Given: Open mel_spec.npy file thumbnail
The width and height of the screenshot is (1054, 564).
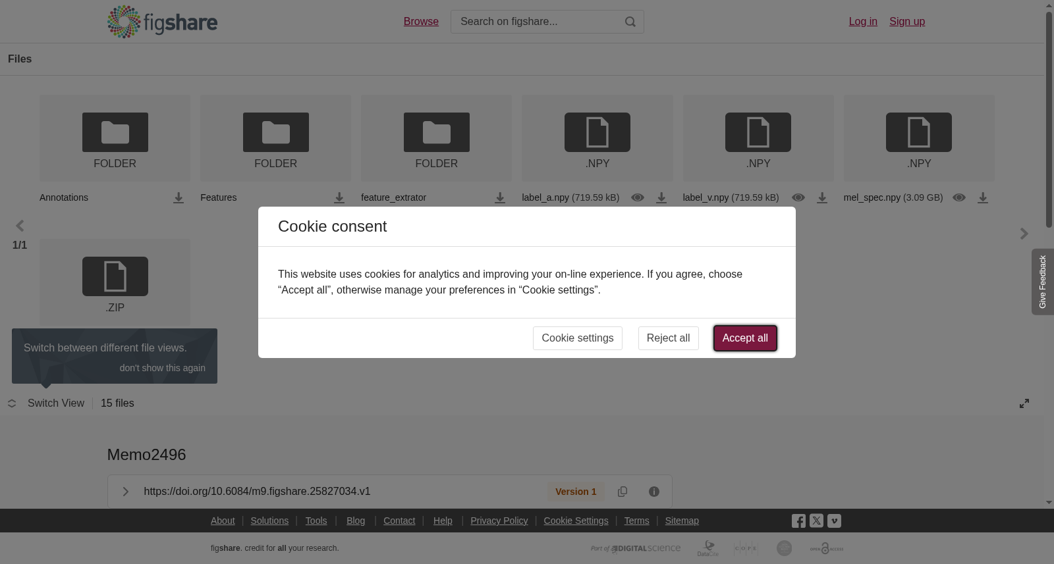Looking at the screenshot, I should tap(919, 138).
